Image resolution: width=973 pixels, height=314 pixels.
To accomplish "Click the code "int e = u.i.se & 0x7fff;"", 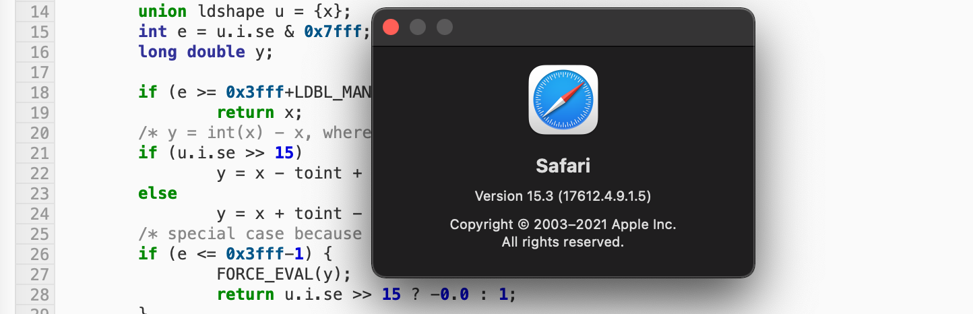I will 255,32.
